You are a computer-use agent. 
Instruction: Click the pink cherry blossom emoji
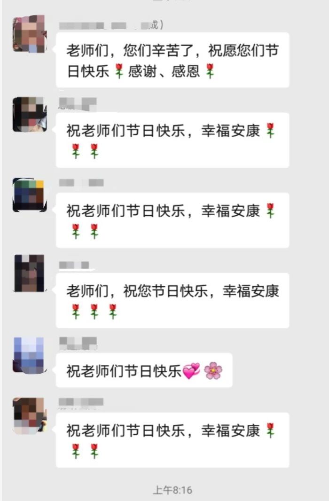click(213, 371)
